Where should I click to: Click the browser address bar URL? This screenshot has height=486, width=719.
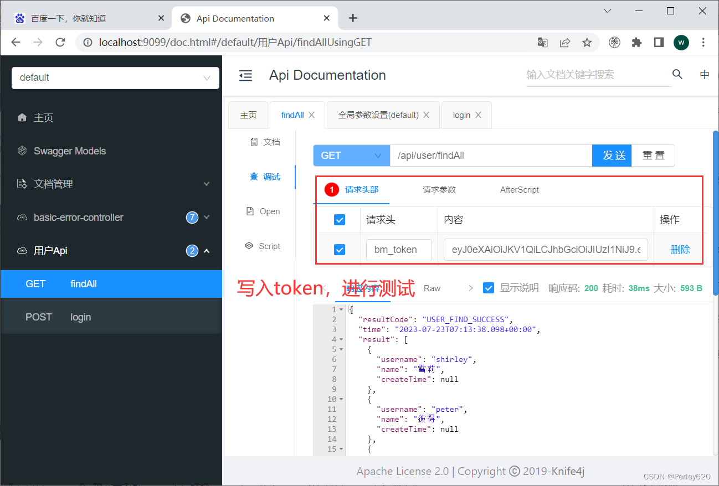point(235,43)
